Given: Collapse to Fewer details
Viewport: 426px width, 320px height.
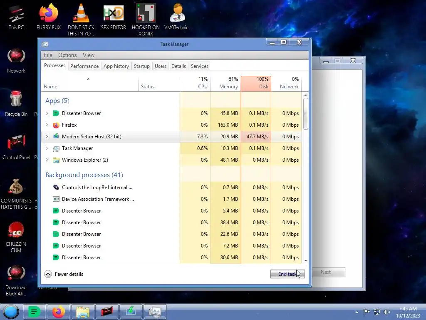Looking at the screenshot, I should click(64, 274).
